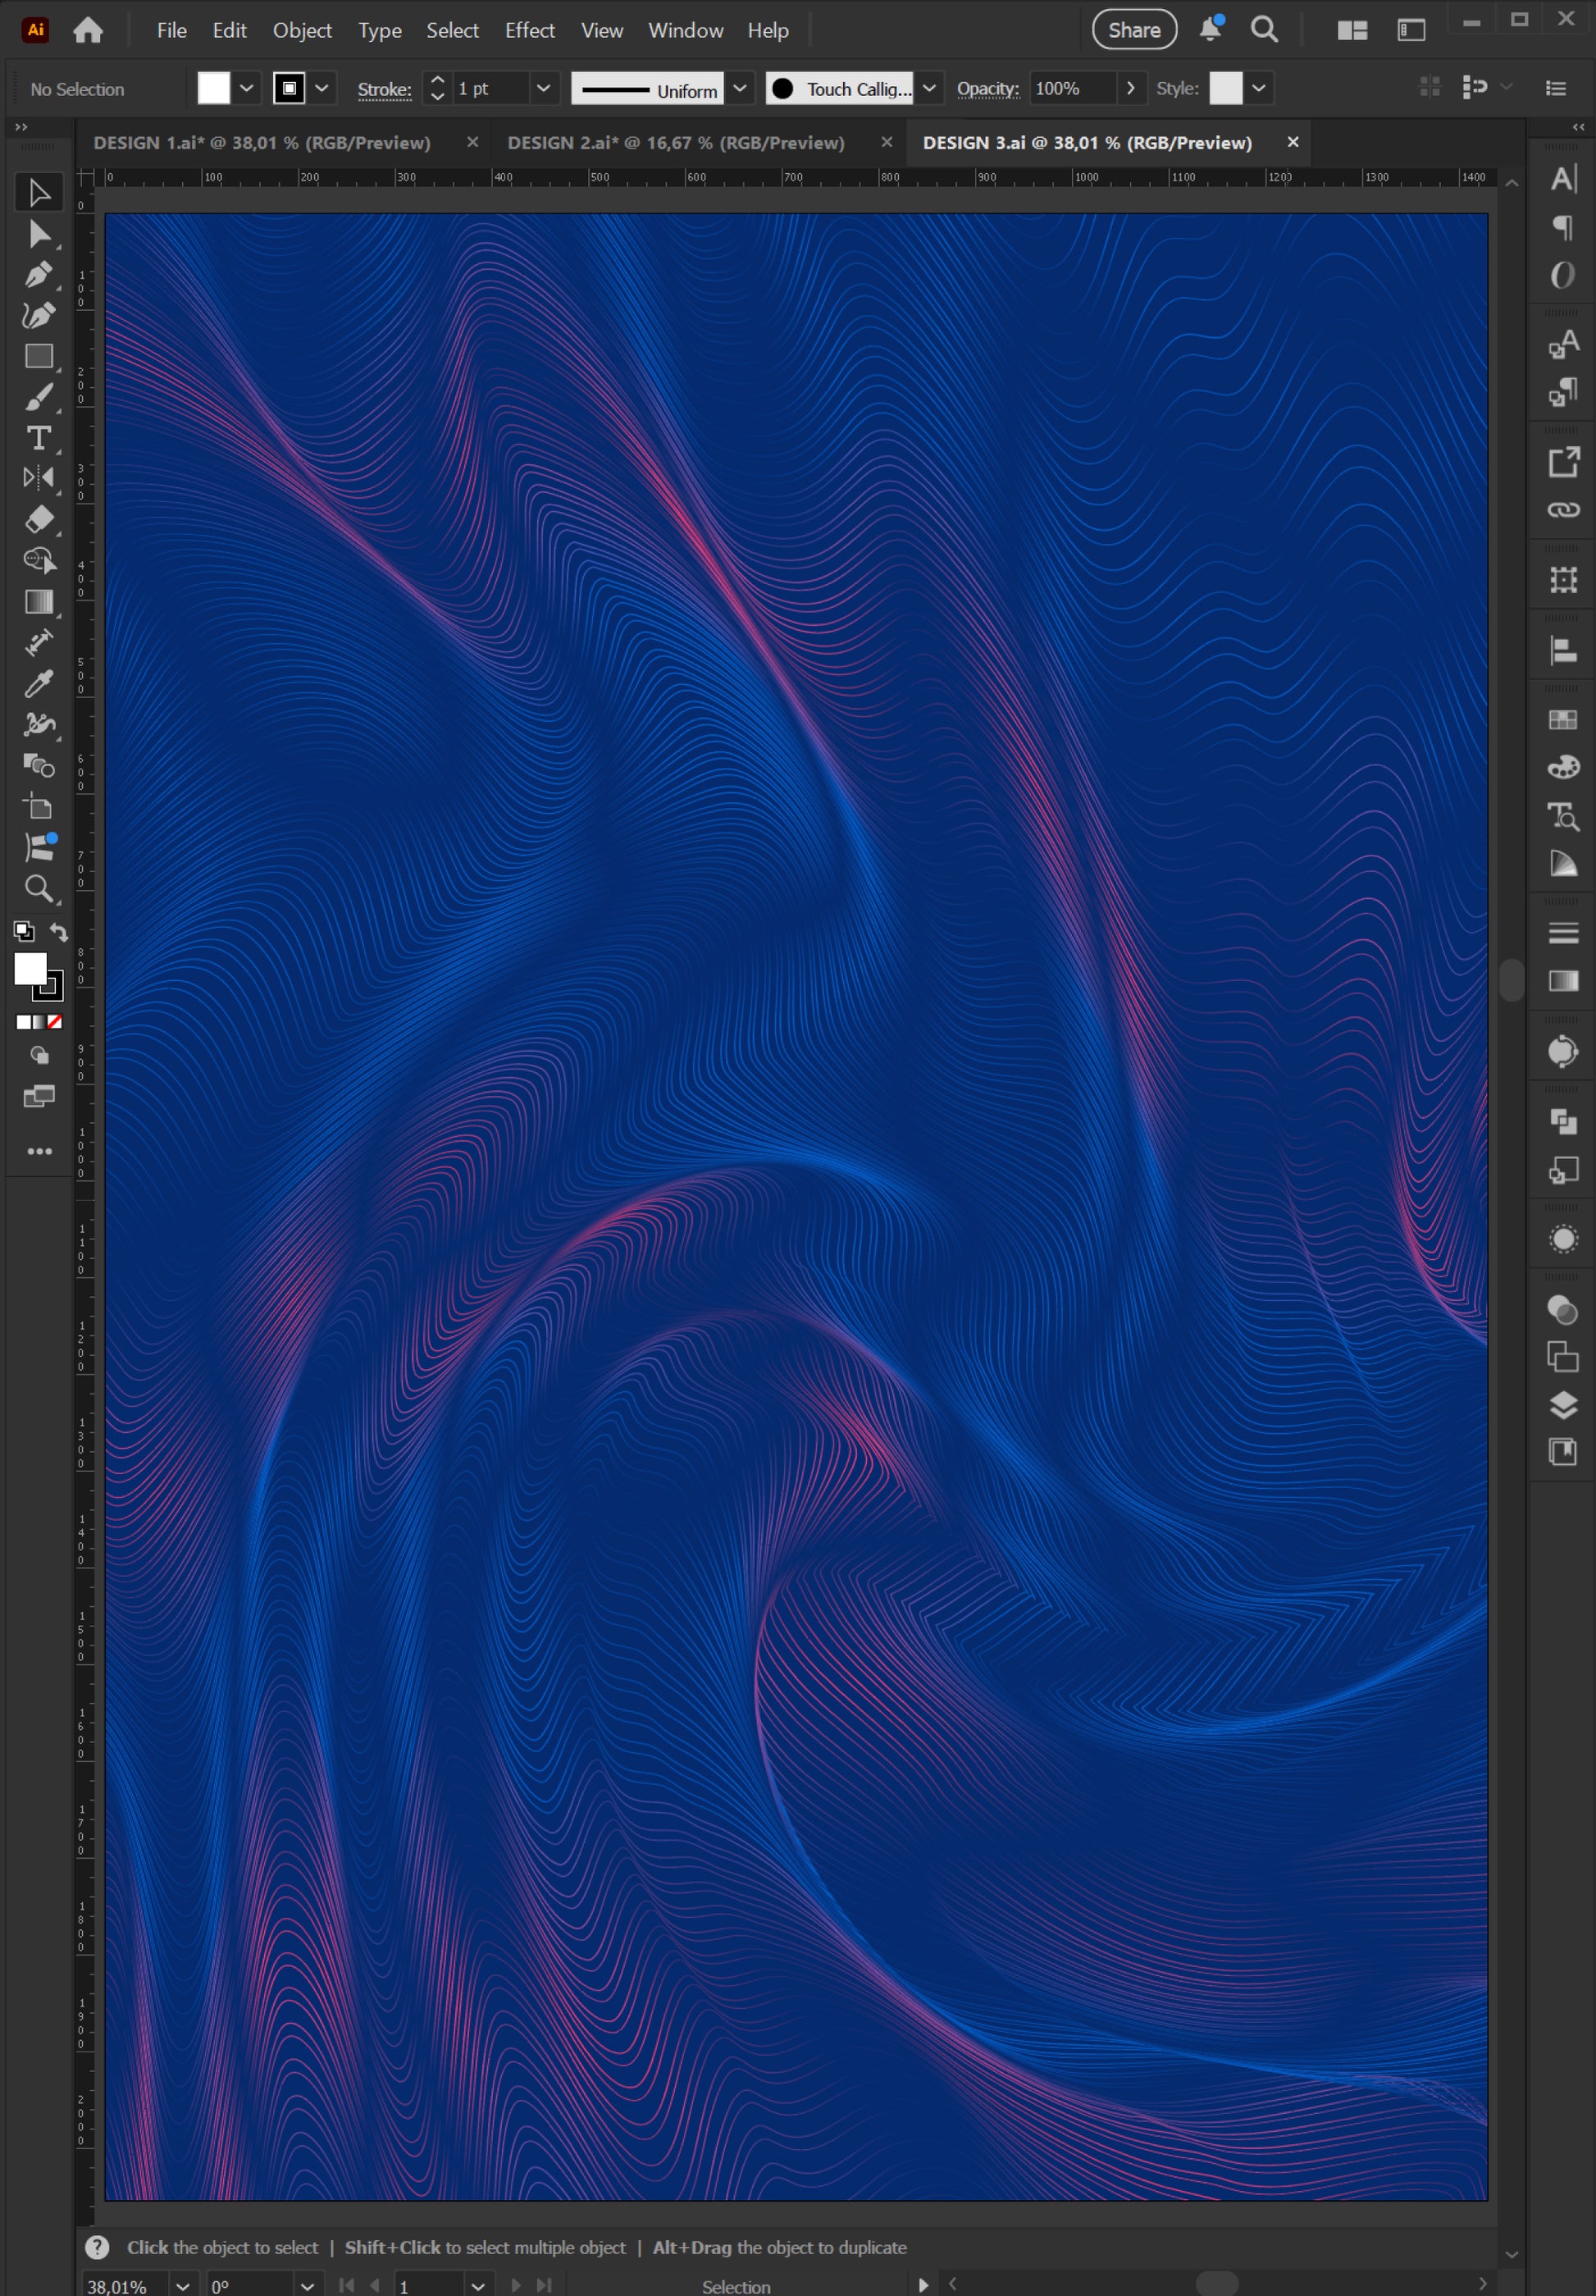Swap fill and stroke colors
This screenshot has width=1596, height=2296.
coord(60,932)
